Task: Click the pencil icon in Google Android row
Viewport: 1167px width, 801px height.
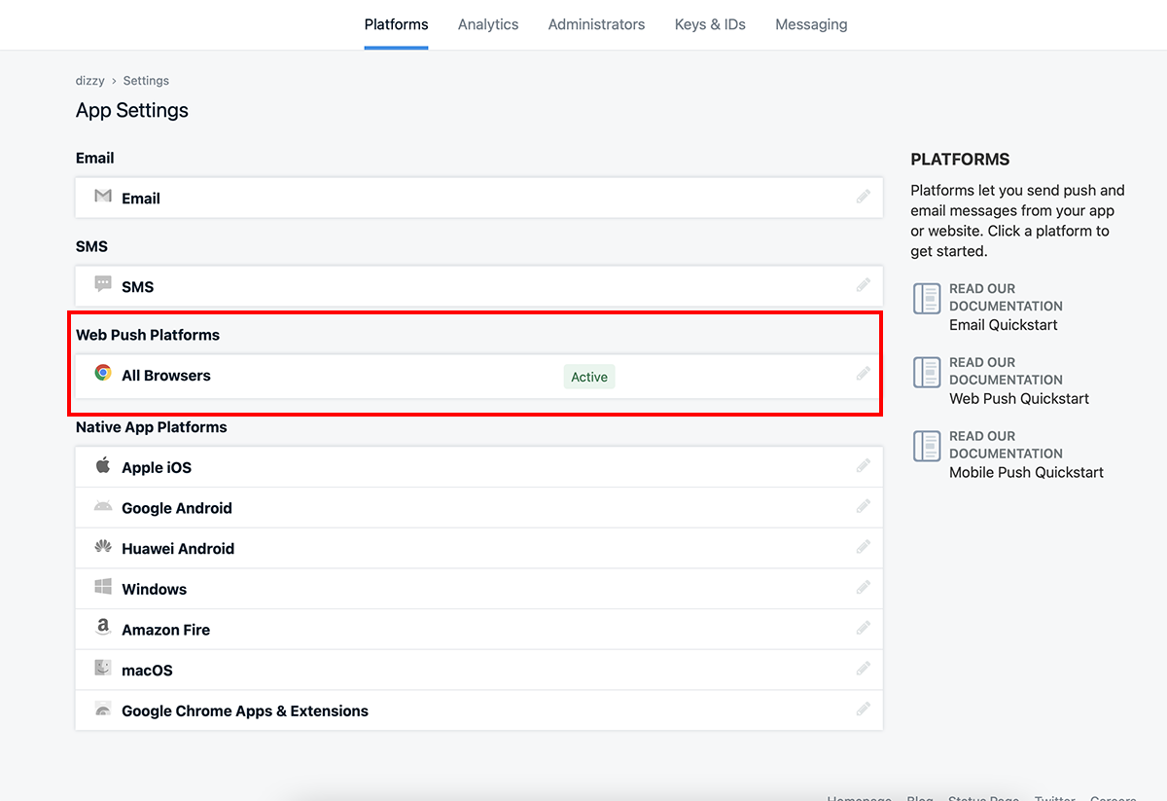Action: (863, 506)
